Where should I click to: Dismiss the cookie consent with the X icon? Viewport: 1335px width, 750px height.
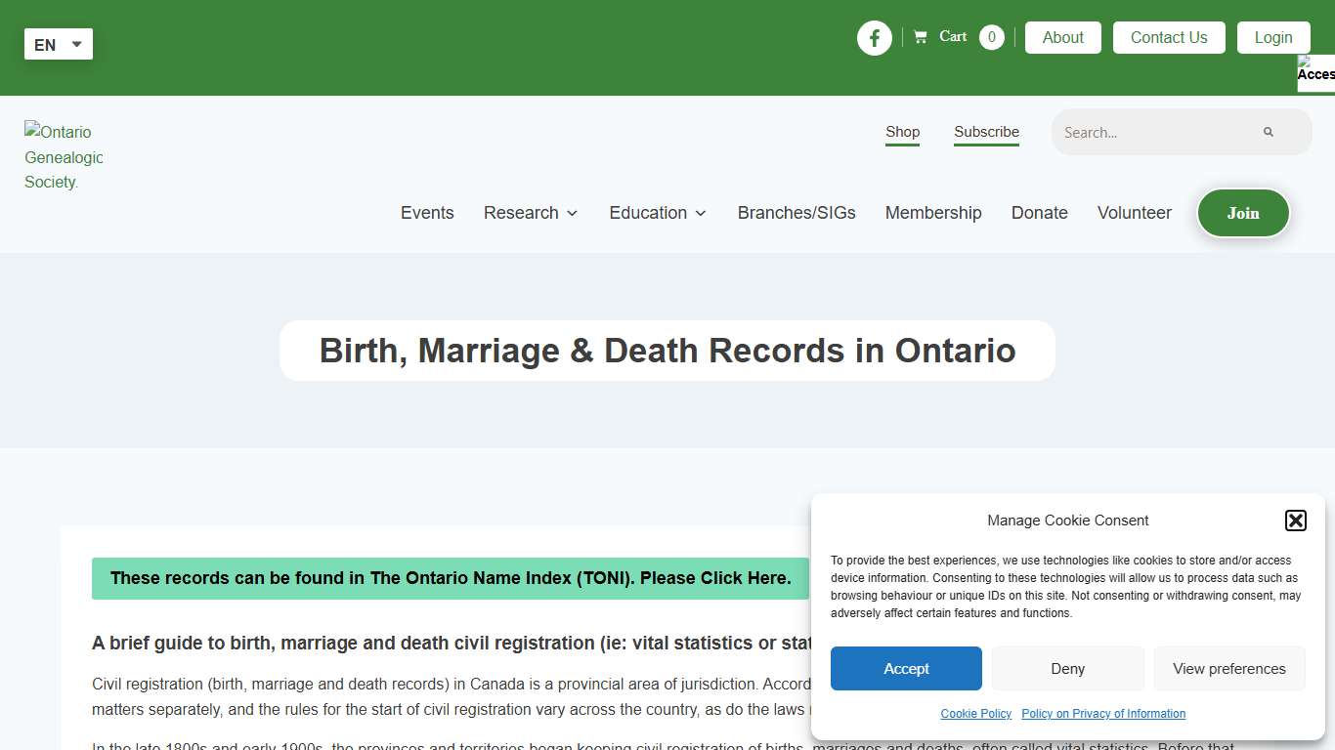click(x=1295, y=520)
